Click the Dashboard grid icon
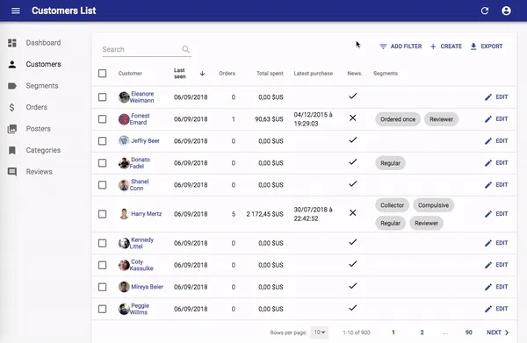 click(12, 43)
